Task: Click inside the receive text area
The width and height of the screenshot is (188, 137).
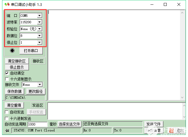Action: pos(114,55)
